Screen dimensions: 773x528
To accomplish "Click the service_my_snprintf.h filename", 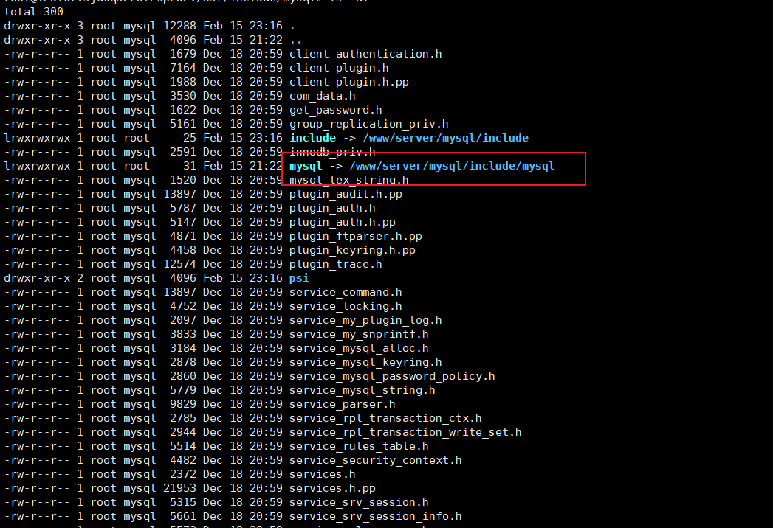I will pyautogui.click(x=359, y=335).
